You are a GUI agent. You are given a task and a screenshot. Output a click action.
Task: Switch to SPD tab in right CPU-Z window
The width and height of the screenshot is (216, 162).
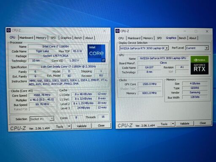click(x=159, y=38)
